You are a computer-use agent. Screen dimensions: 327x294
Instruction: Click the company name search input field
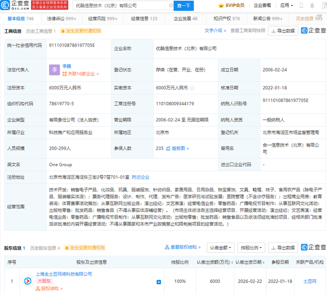click(123, 6)
